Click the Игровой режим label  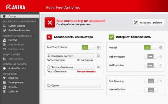[117, 89]
